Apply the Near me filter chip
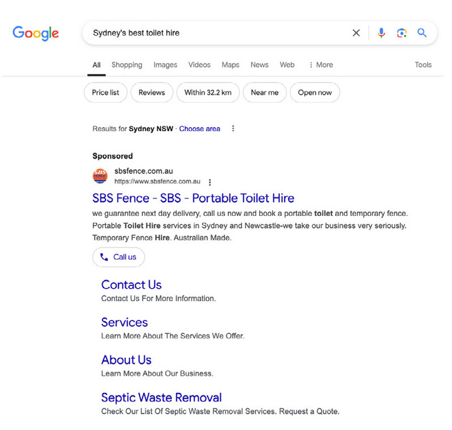 (x=265, y=93)
